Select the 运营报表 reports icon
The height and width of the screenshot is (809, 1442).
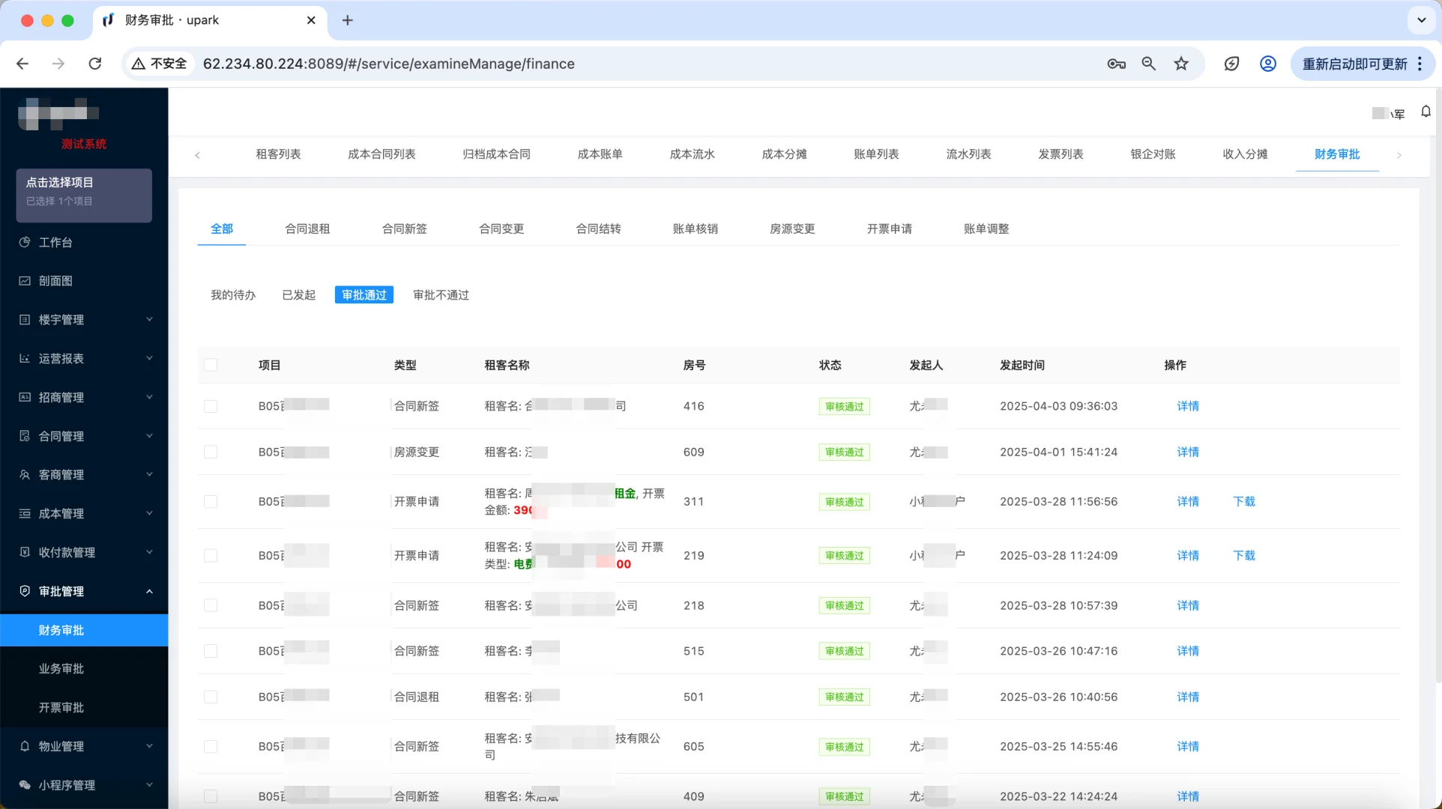(24, 358)
